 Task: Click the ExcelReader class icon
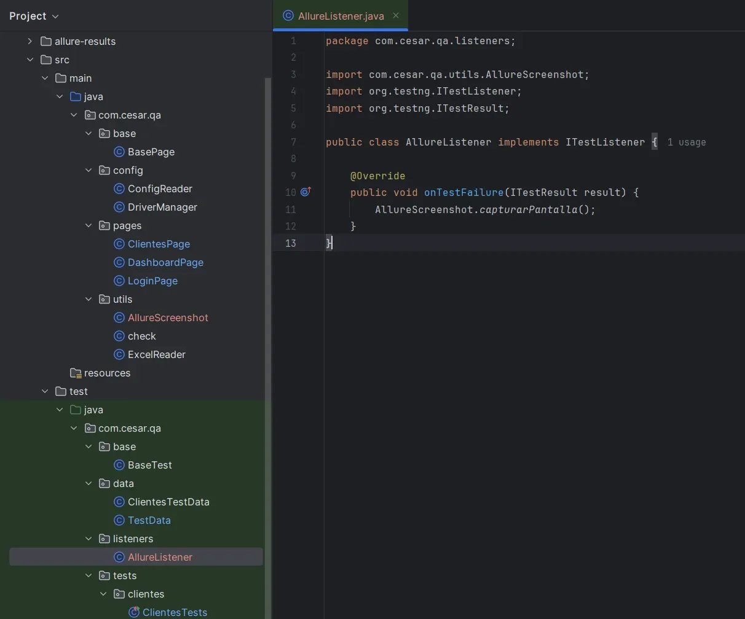(x=118, y=354)
